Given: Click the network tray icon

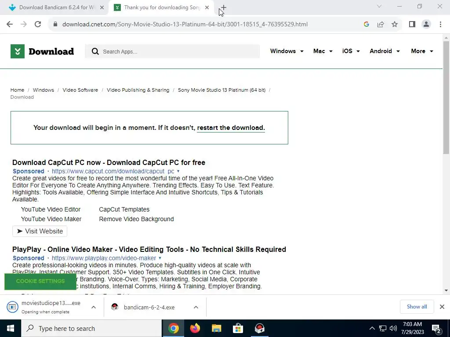Looking at the screenshot, I should point(383,328).
